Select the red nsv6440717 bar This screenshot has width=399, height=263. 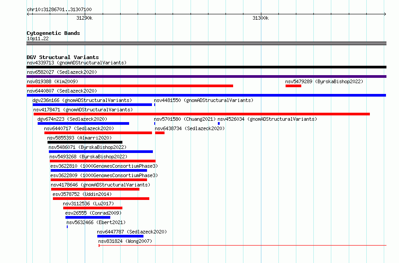coord(98,133)
